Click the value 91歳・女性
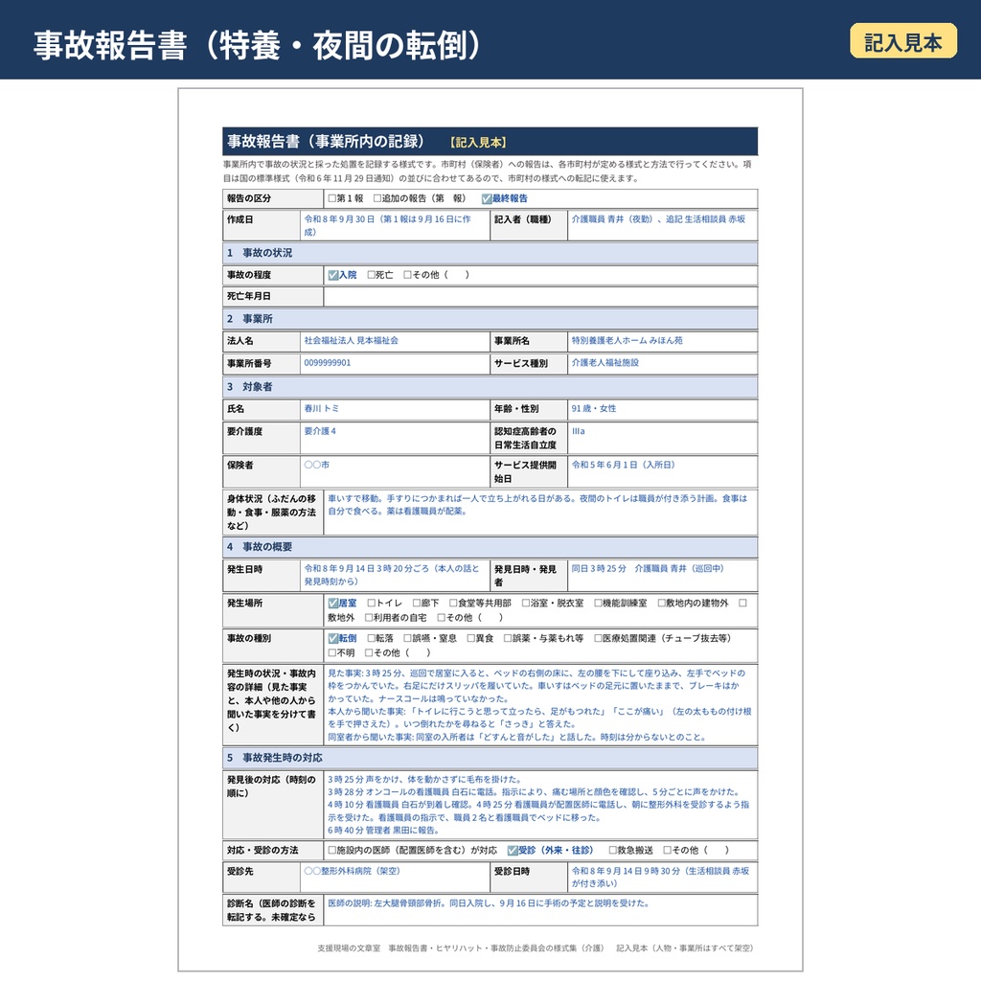This screenshot has width=981, height=981. (x=594, y=408)
